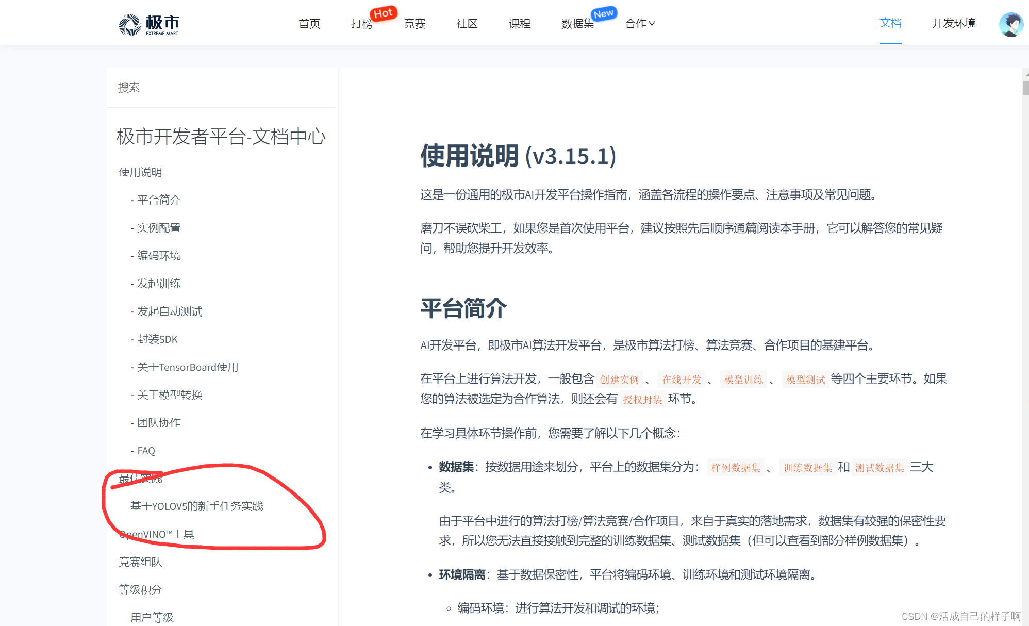Viewport: 1029px width, 626px height.
Task: Select the 课程 navigation item
Action: 520,24
